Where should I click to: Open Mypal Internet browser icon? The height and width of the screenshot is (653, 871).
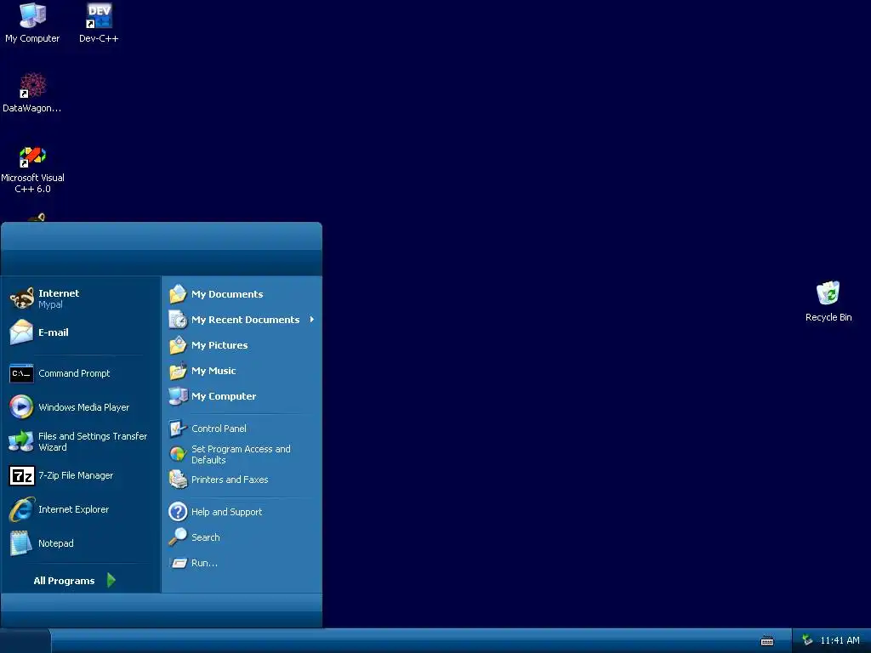click(x=22, y=298)
